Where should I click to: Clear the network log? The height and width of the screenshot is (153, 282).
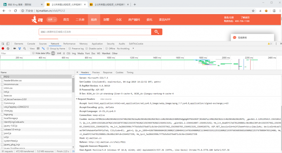pyautogui.click(x=8, y=49)
